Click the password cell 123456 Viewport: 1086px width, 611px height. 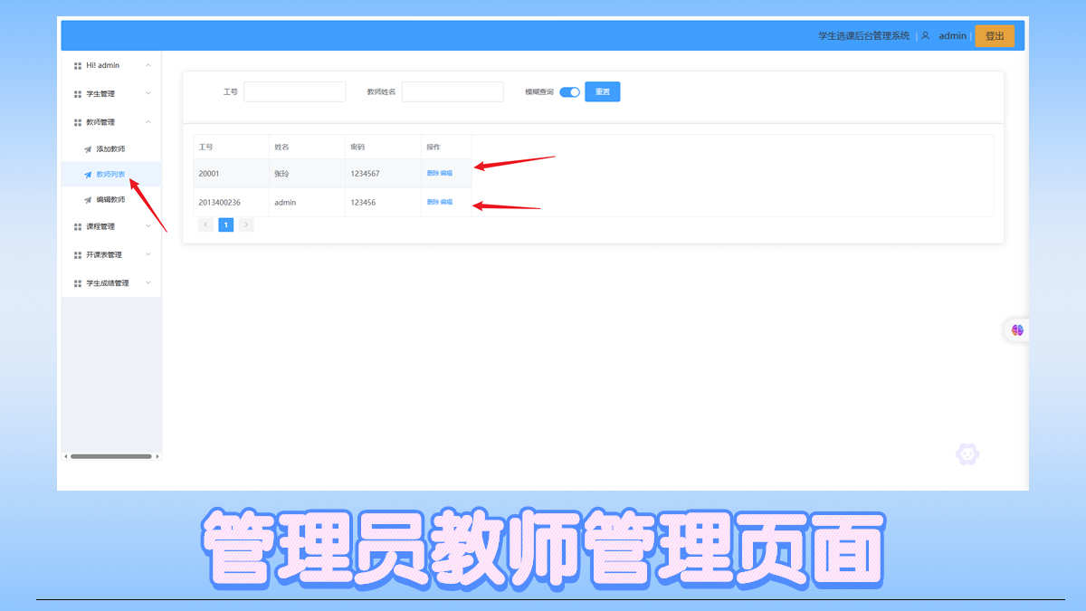click(383, 202)
